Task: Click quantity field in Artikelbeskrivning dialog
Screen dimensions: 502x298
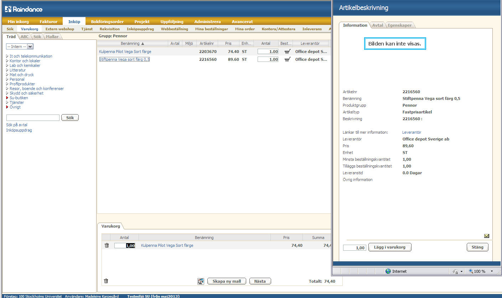Action: (354, 248)
